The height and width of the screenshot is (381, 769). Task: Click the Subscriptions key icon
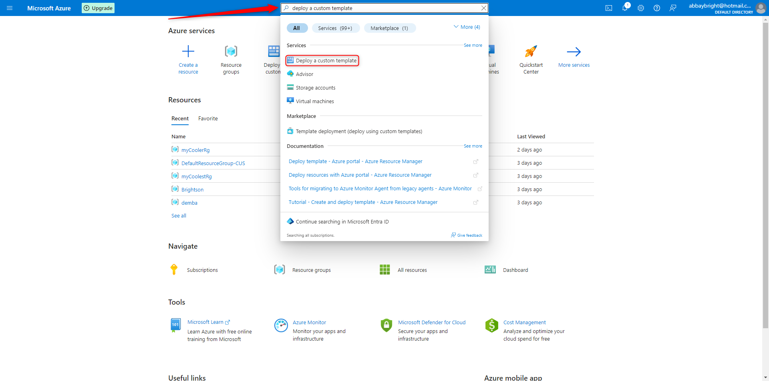pos(174,270)
